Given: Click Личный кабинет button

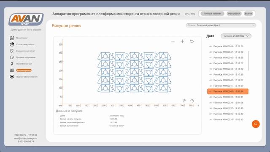Looking at the screenshot, I should click(x=212, y=14).
